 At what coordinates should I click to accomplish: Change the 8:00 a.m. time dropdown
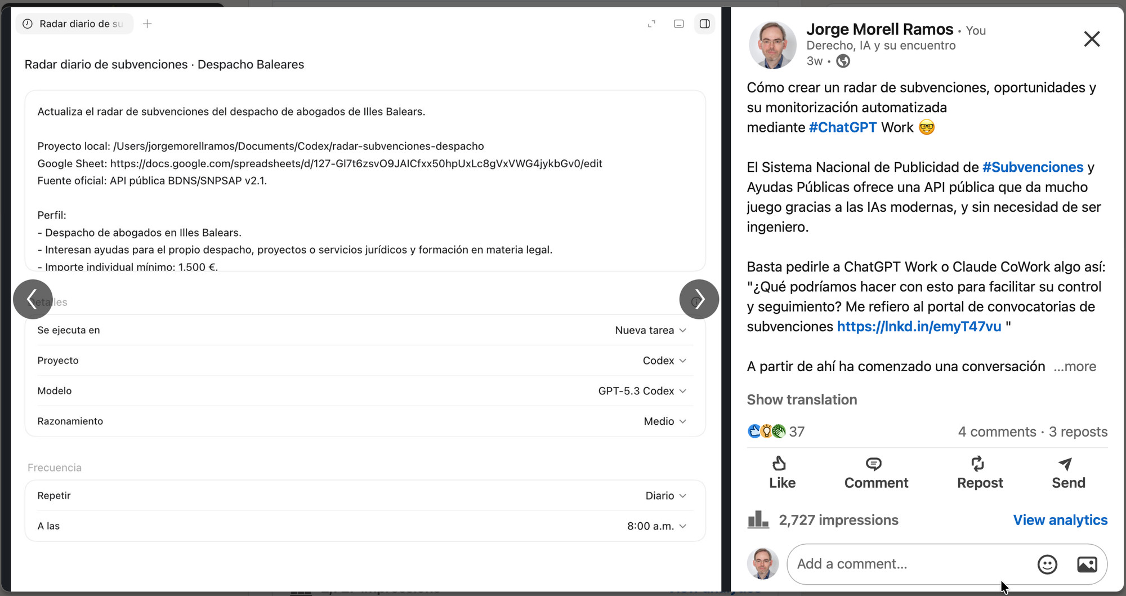(656, 526)
